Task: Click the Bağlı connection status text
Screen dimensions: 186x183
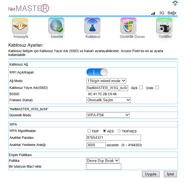Action: [172, 13]
